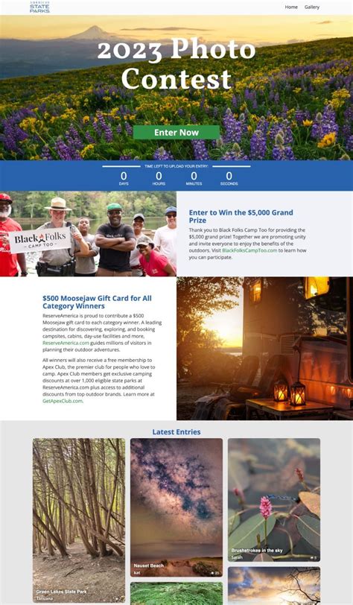
Task: Click the Latest Entries heading
Action: (176, 431)
